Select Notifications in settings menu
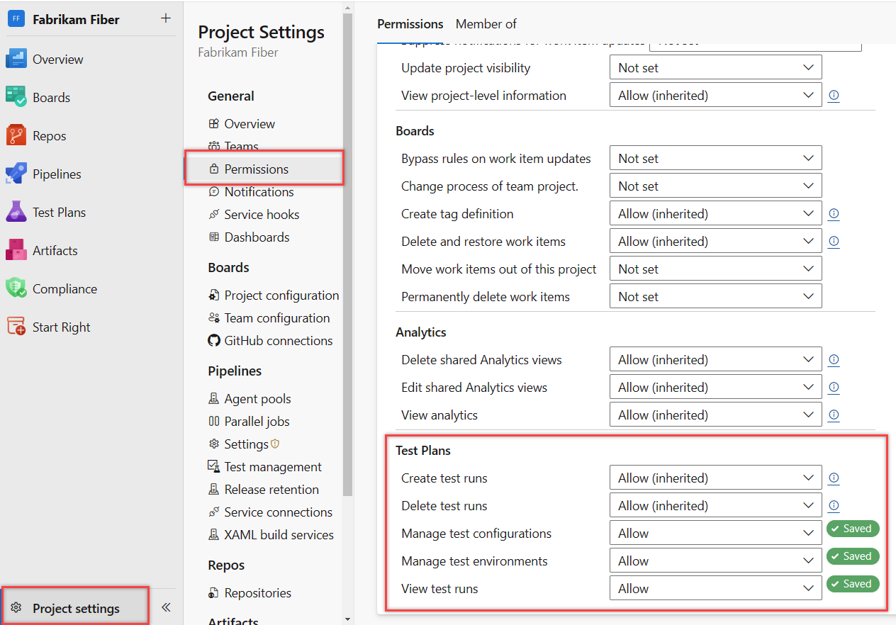The width and height of the screenshot is (896, 625). pos(259,192)
